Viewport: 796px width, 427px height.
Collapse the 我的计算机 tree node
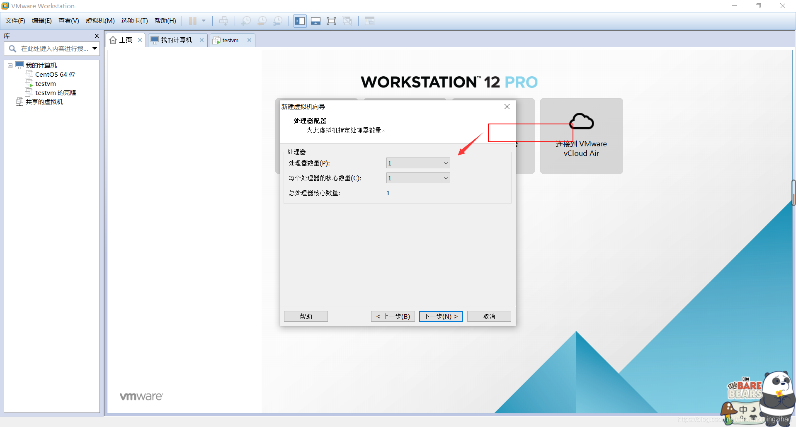(x=10, y=66)
